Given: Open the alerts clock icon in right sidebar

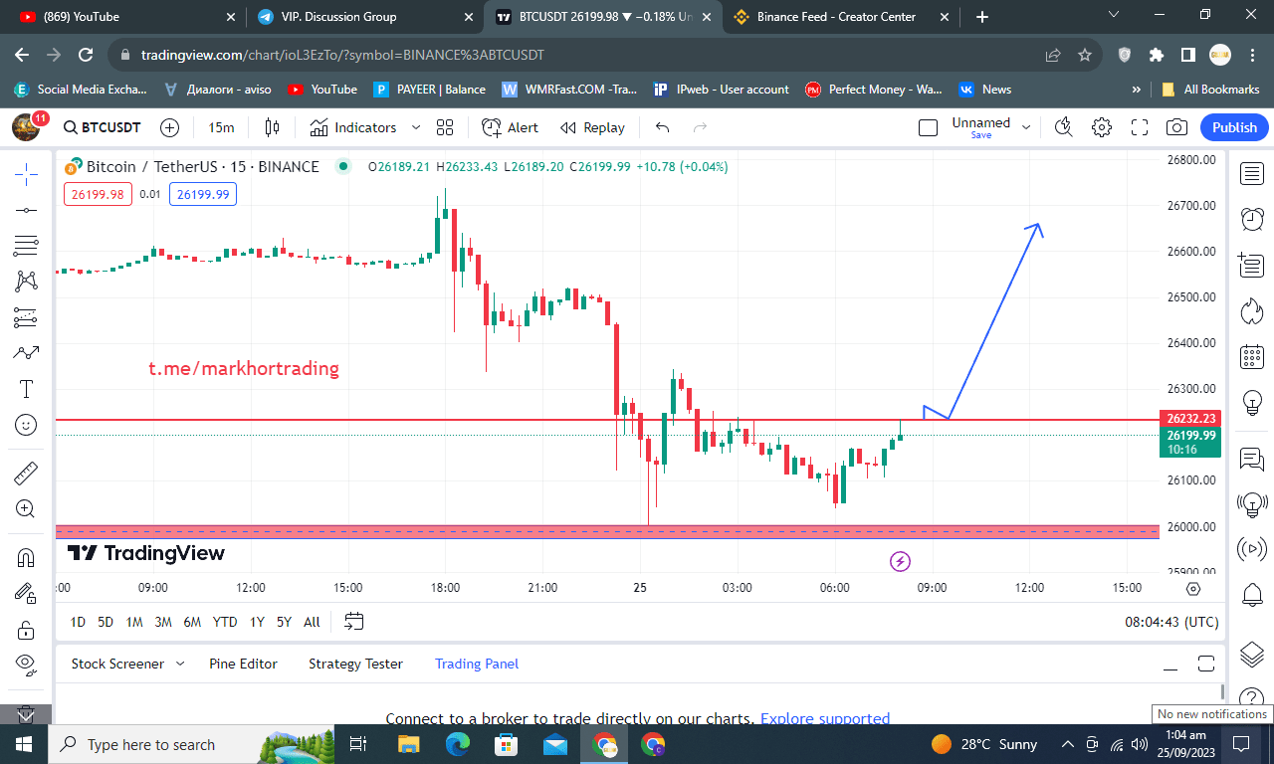Looking at the screenshot, I should [1251, 219].
